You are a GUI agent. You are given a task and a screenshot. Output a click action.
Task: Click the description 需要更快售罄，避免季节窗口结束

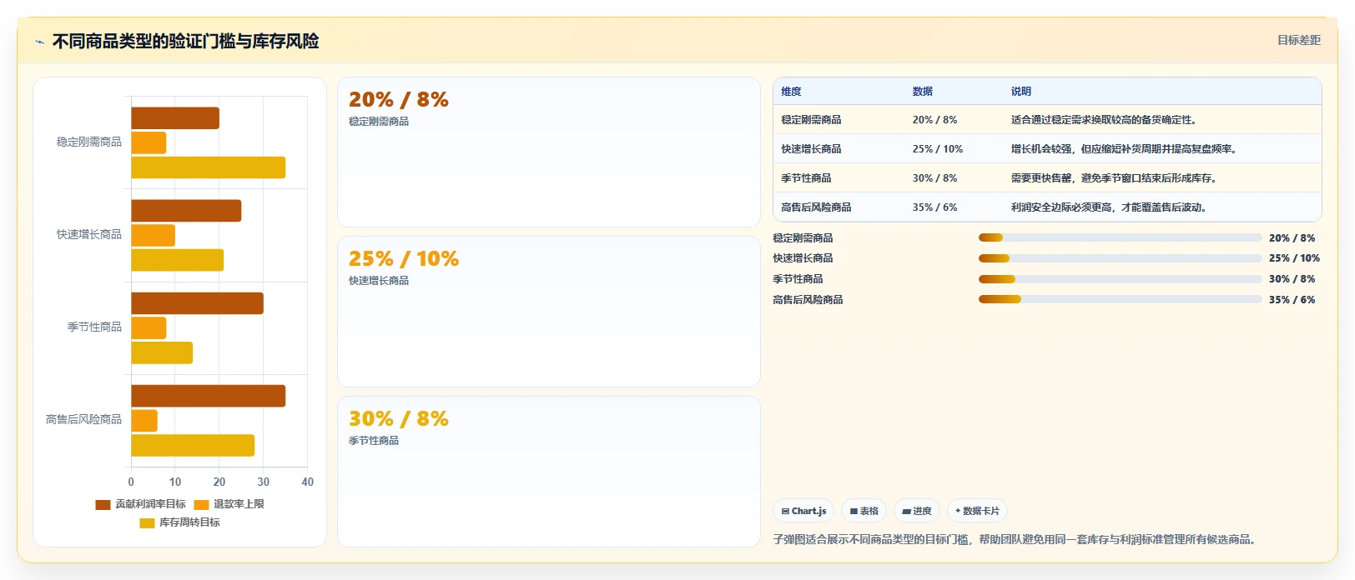(x=1114, y=178)
